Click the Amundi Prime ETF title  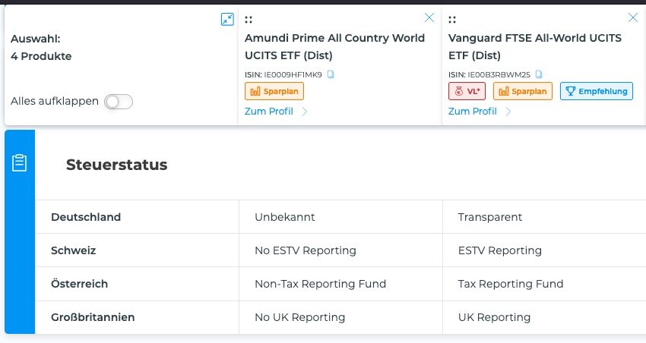click(x=334, y=46)
